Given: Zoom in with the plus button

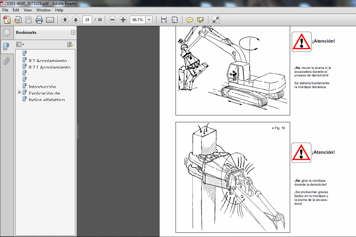Looking at the screenshot, I should [123, 20].
